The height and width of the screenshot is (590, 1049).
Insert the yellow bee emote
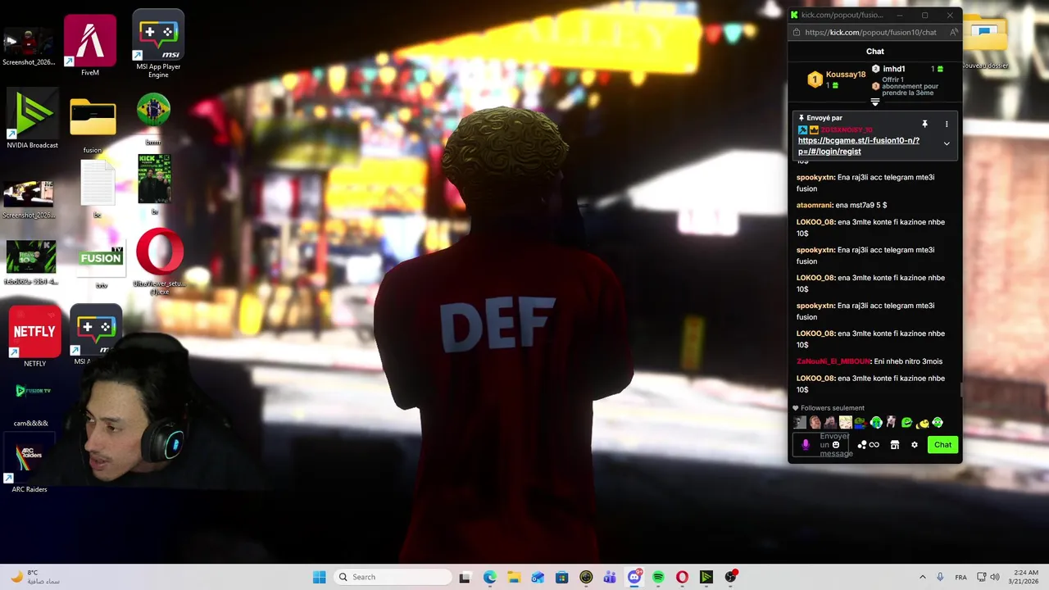[x=923, y=423]
